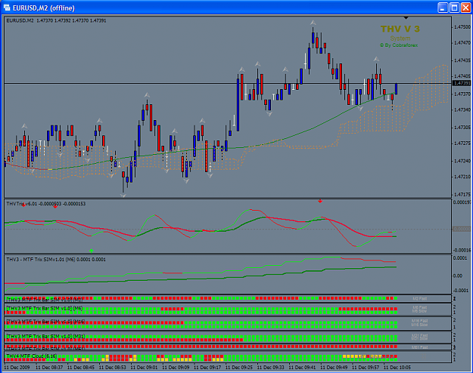
Task: Click the 1.47340 price axis label
Action: 462,110
